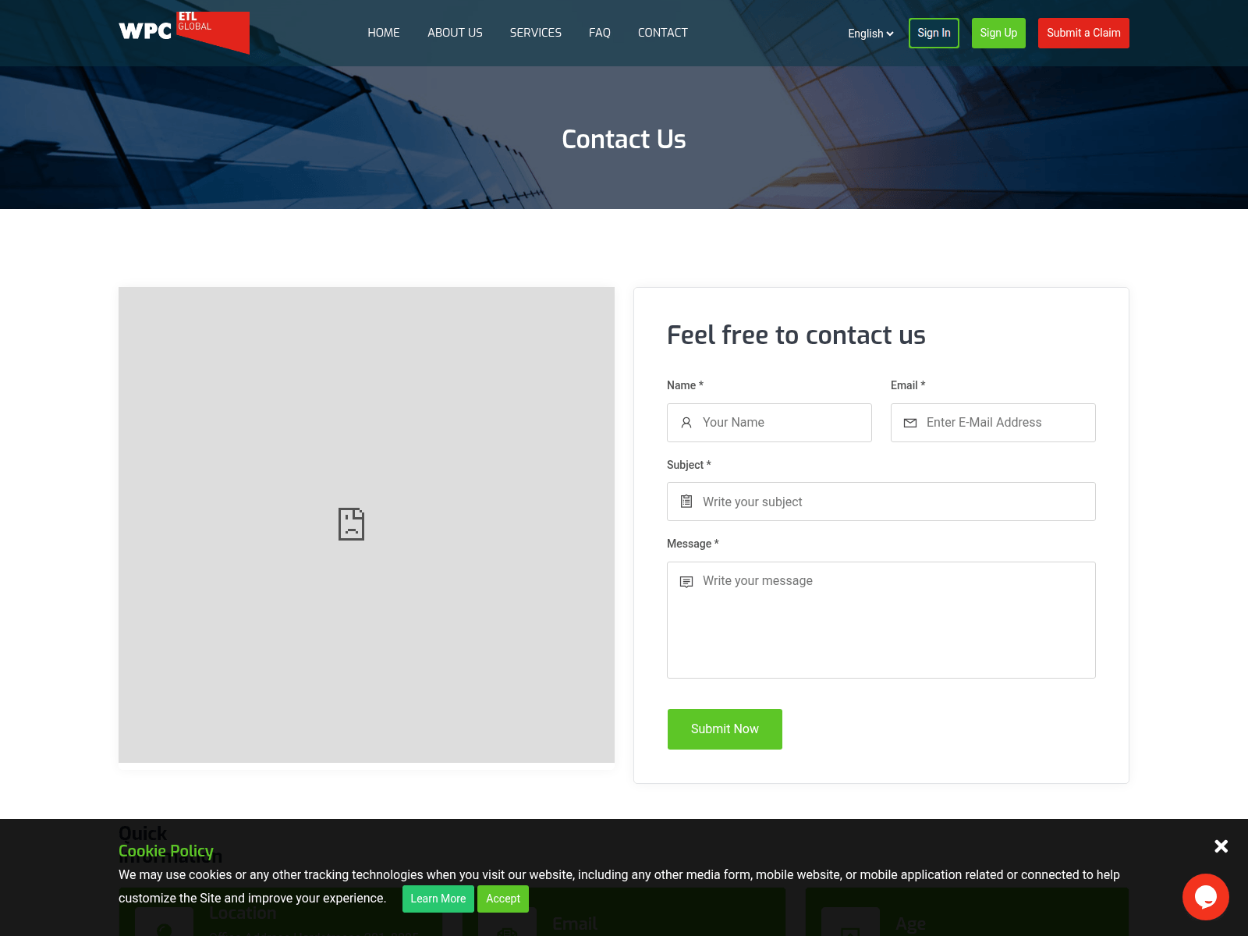The height and width of the screenshot is (936, 1248).
Task: Select the CONTACT menu item
Action: coord(663,33)
